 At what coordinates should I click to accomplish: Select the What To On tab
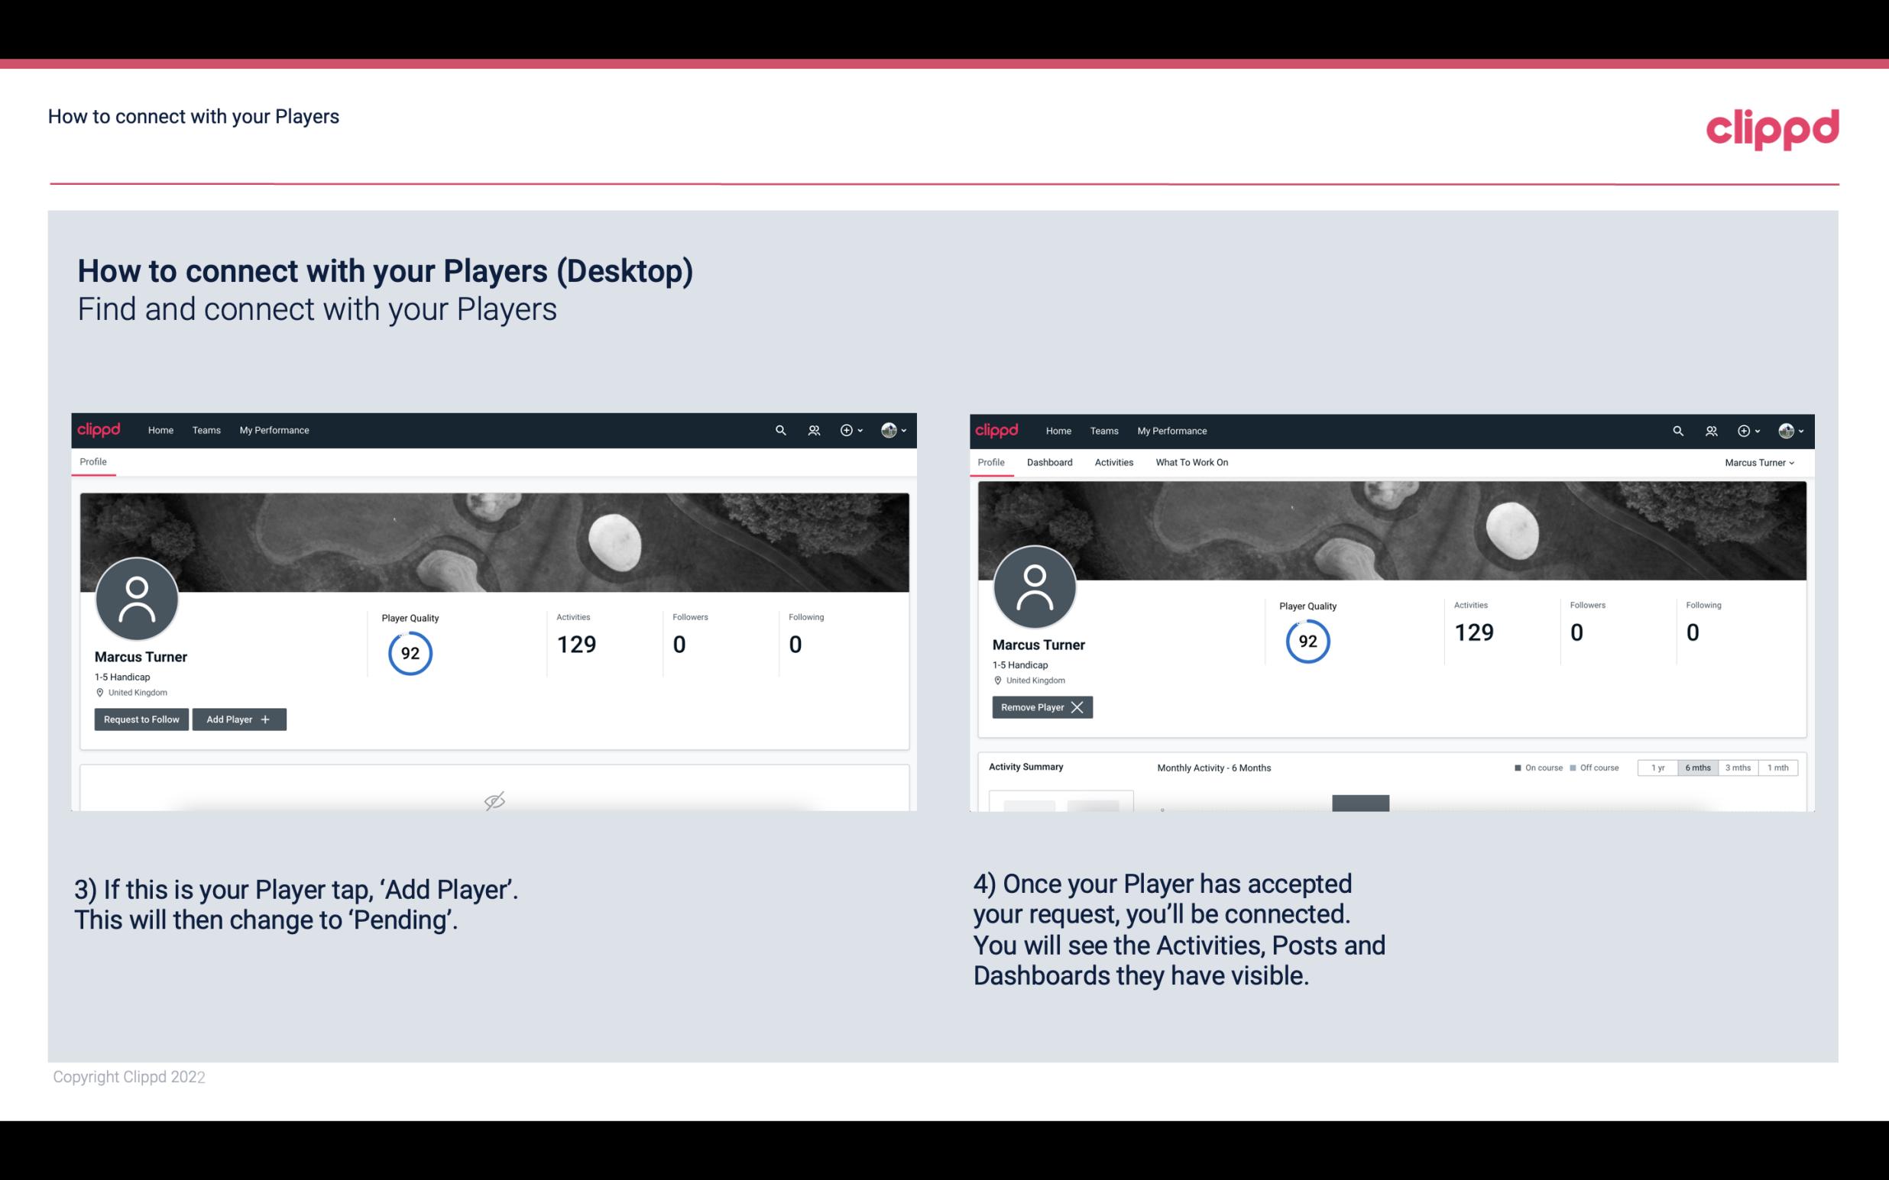coord(1191,462)
